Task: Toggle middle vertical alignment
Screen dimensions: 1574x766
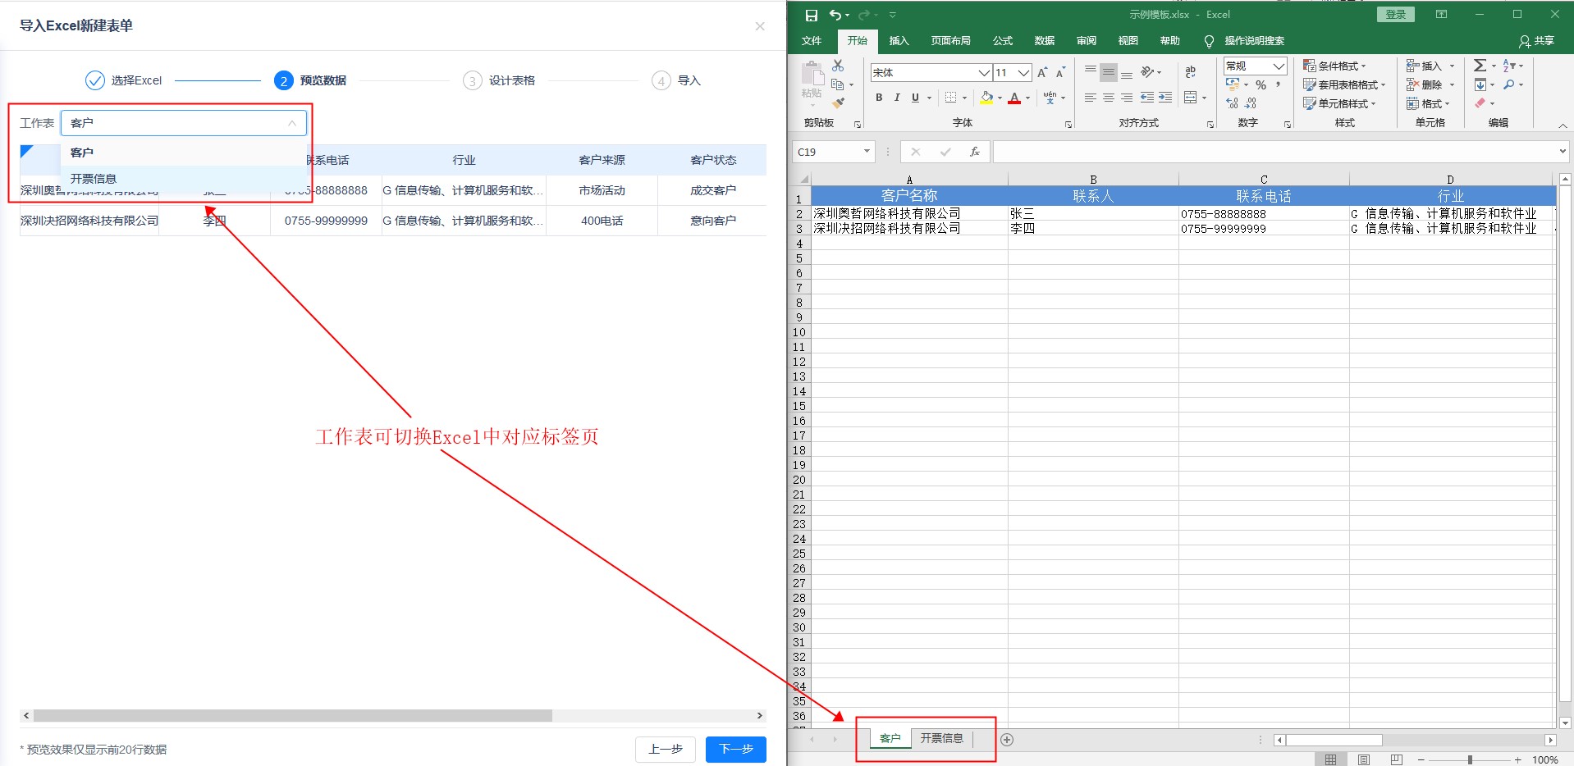Action: pos(1109,72)
